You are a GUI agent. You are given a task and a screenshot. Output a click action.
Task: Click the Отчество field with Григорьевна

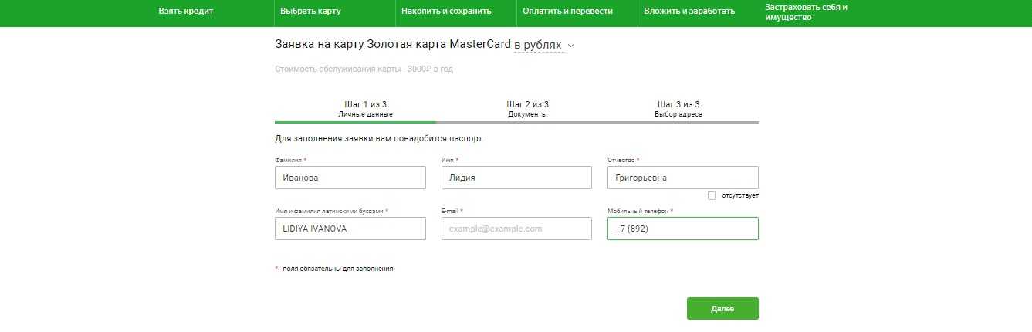pos(683,178)
